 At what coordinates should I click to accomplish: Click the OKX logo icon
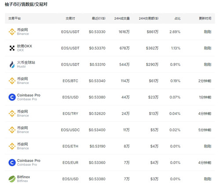click(x=12, y=48)
